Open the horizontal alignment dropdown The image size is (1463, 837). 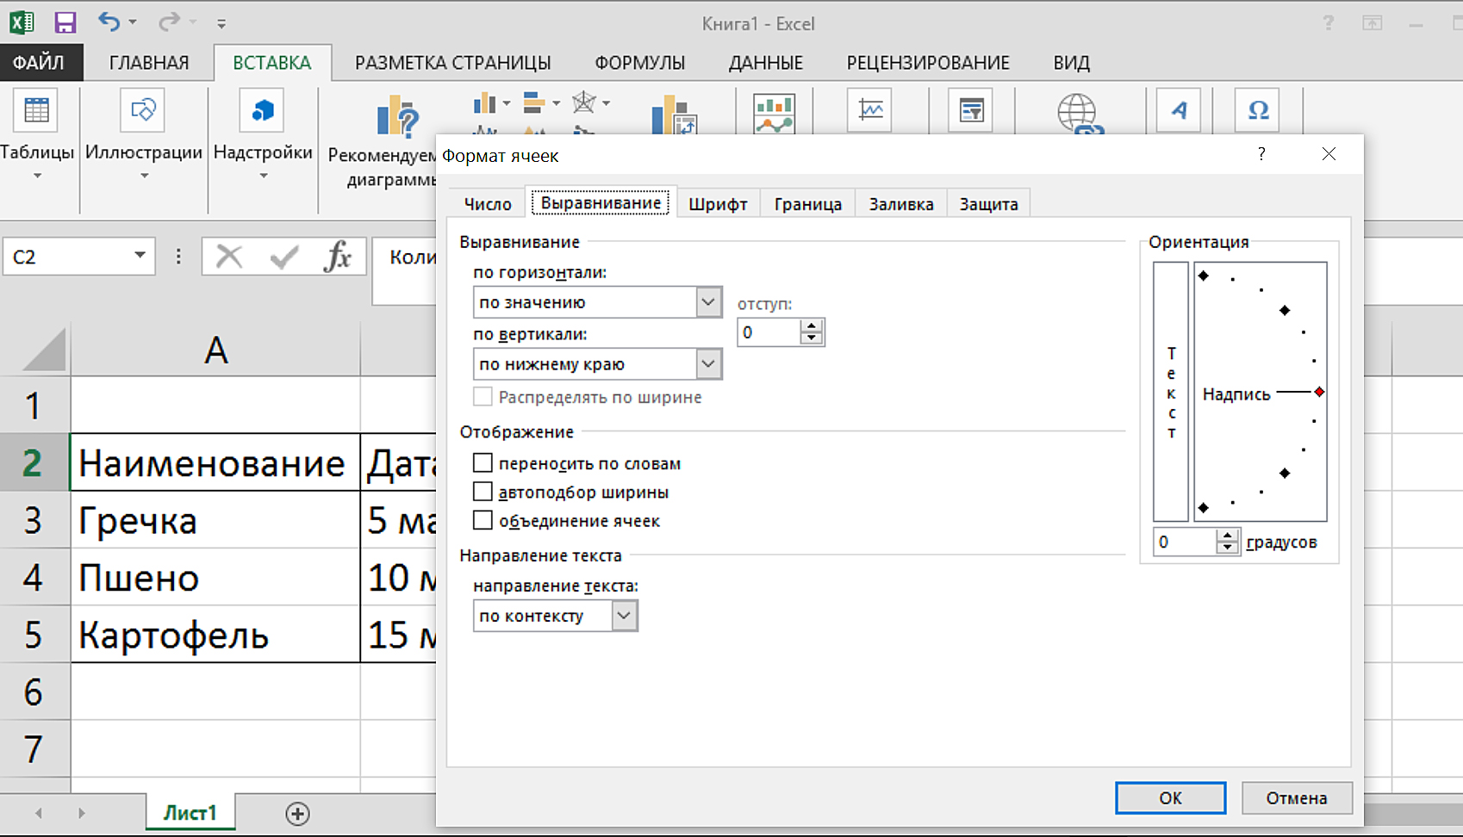(708, 302)
